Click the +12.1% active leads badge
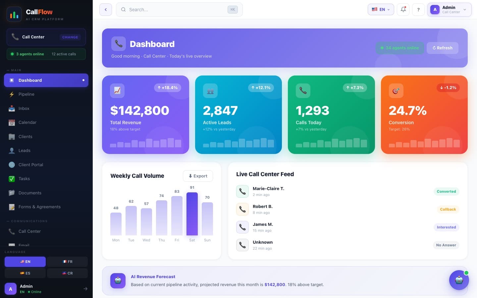 261,88
